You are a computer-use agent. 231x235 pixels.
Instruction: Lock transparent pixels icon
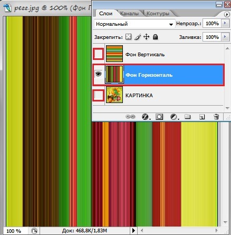pyautogui.click(x=129, y=37)
